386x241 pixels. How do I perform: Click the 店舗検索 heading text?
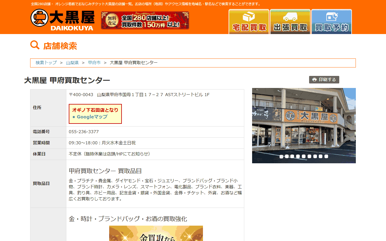point(60,46)
